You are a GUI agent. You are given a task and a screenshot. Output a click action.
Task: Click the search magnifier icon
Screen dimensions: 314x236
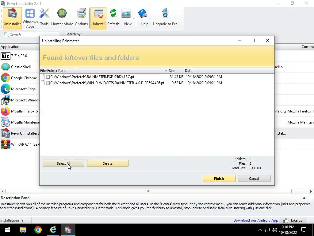(6, 34)
